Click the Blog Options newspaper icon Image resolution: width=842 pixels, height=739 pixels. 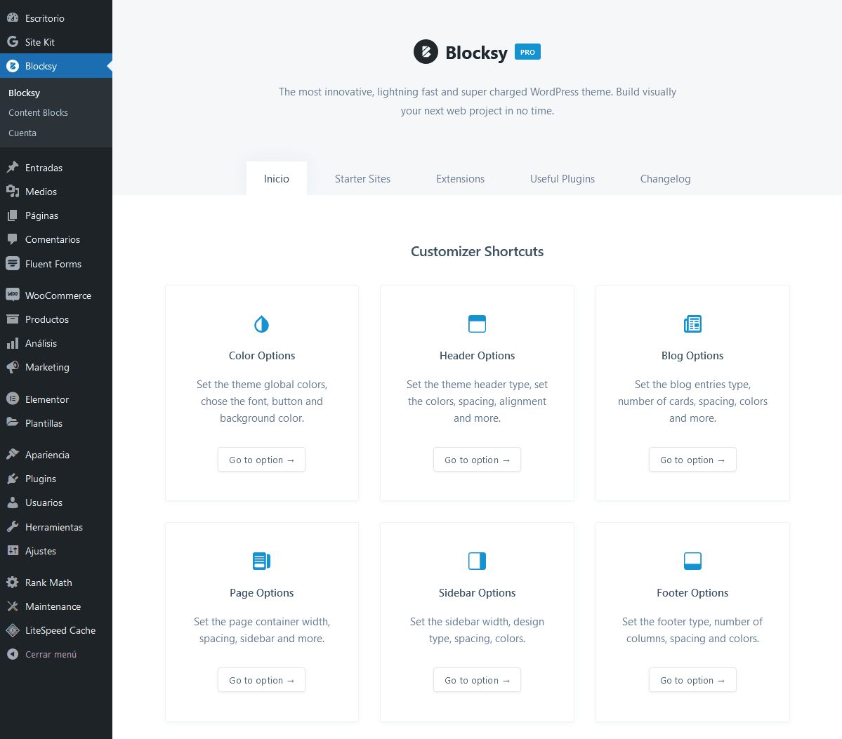[692, 324]
